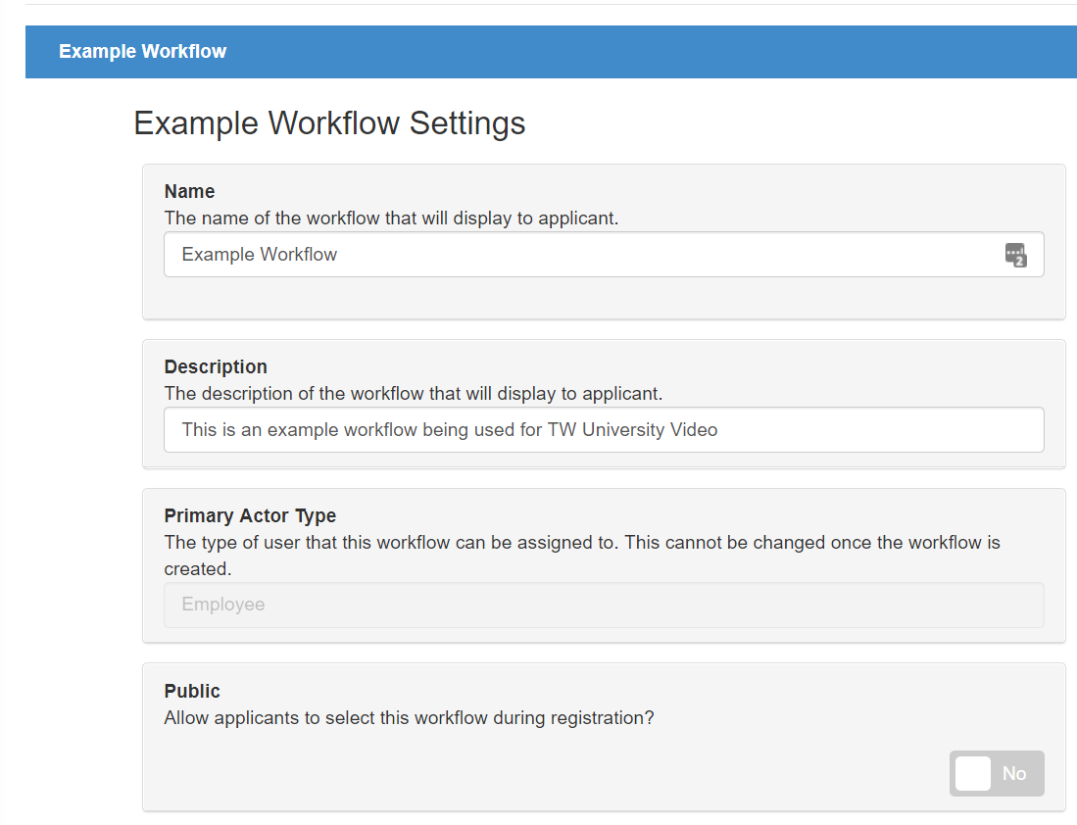Click the disabled Employee actor type field
1077x825 pixels.
(603, 605)
